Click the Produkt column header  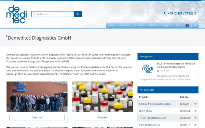(x=144, y=97)
